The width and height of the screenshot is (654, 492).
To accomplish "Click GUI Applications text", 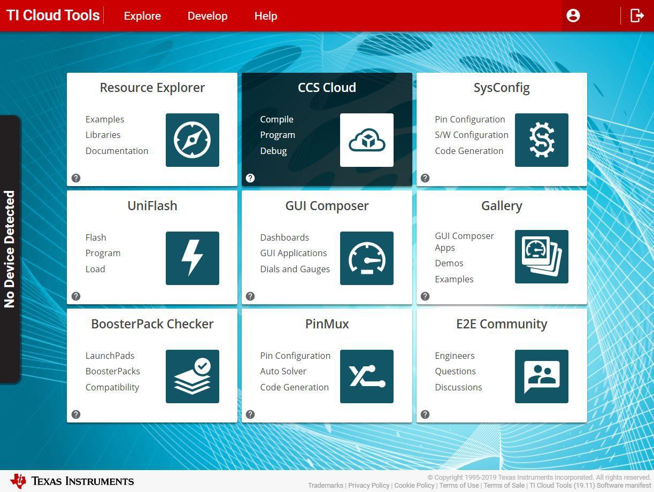I will click(294, 253).
